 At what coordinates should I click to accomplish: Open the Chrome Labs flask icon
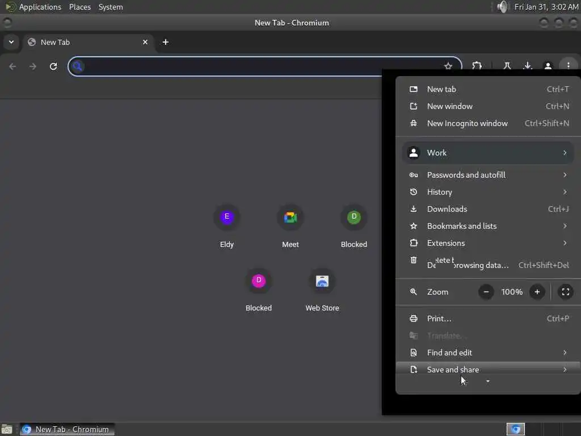coord(507,66)
